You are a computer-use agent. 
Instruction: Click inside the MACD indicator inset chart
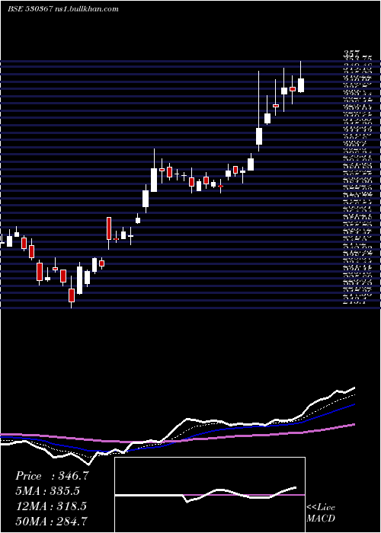click(210, 495)
